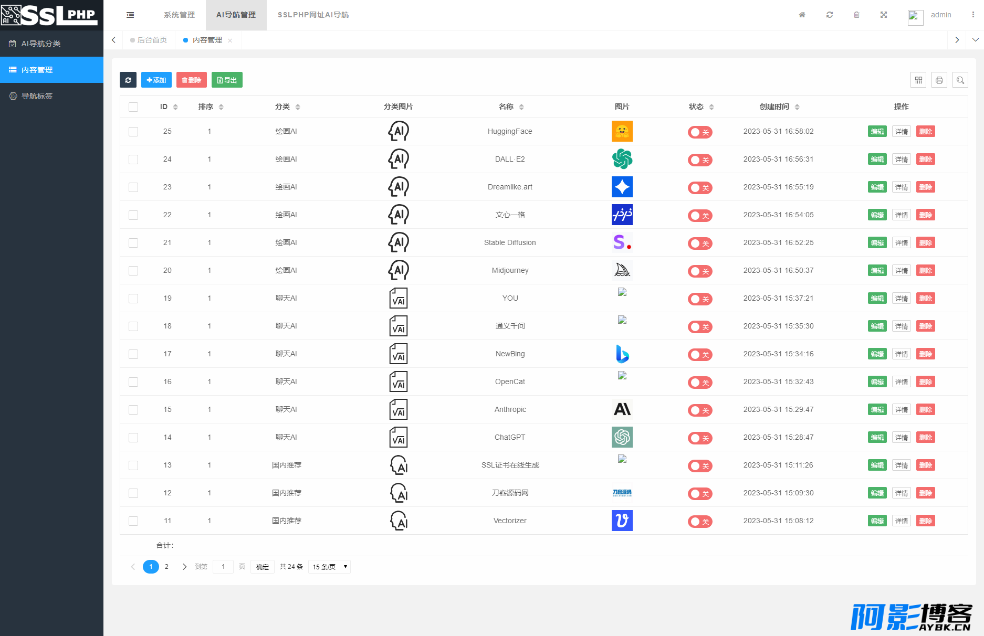
Task: Click the blue 添加 button
Action: [156, 80]
